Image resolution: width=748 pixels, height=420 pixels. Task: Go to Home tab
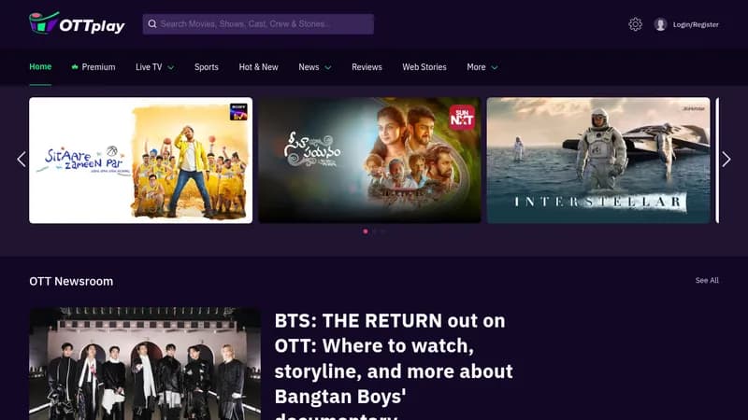pos(40,66)
